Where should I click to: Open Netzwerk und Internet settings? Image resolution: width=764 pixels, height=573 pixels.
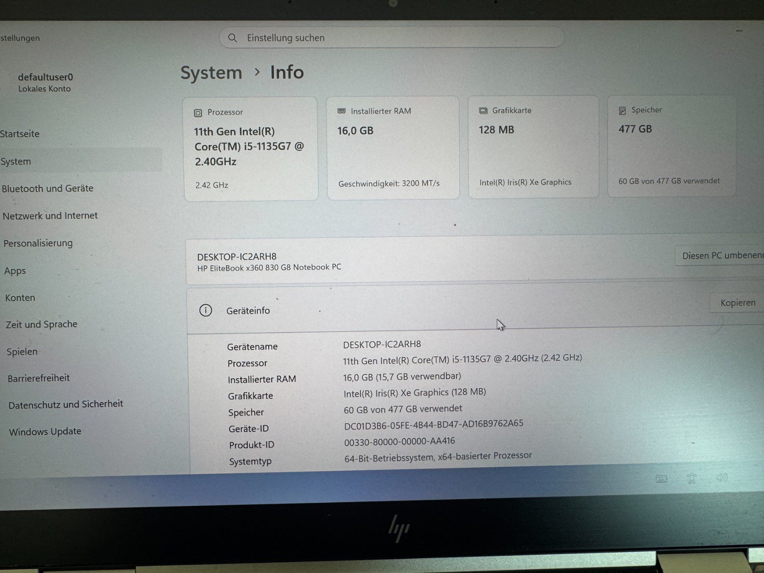click(x=50, y=216)
